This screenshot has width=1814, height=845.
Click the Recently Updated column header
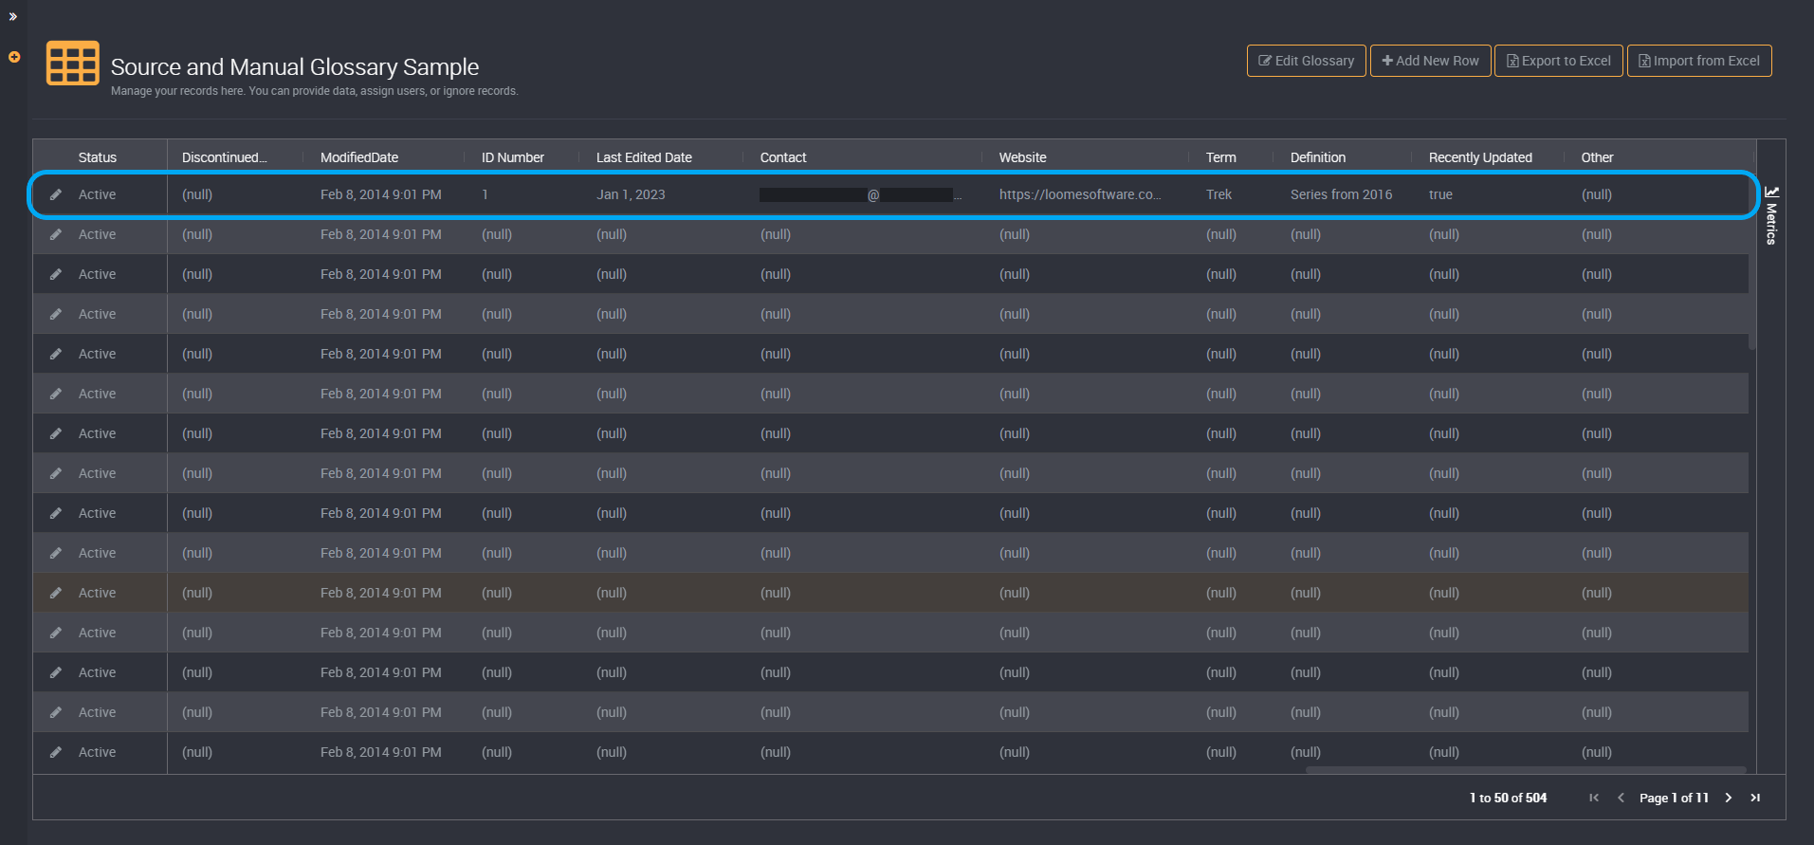click(x=1480, y=157)
